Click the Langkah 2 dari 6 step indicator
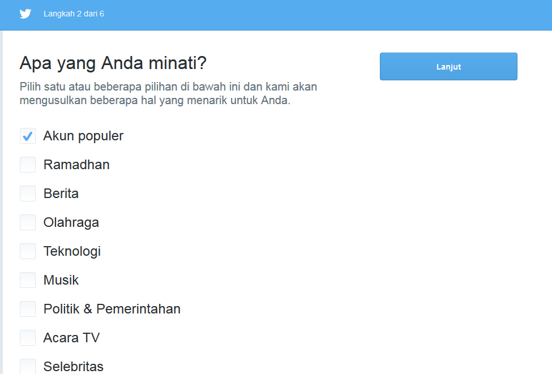 pyautogui.click(x=74, y=14)
